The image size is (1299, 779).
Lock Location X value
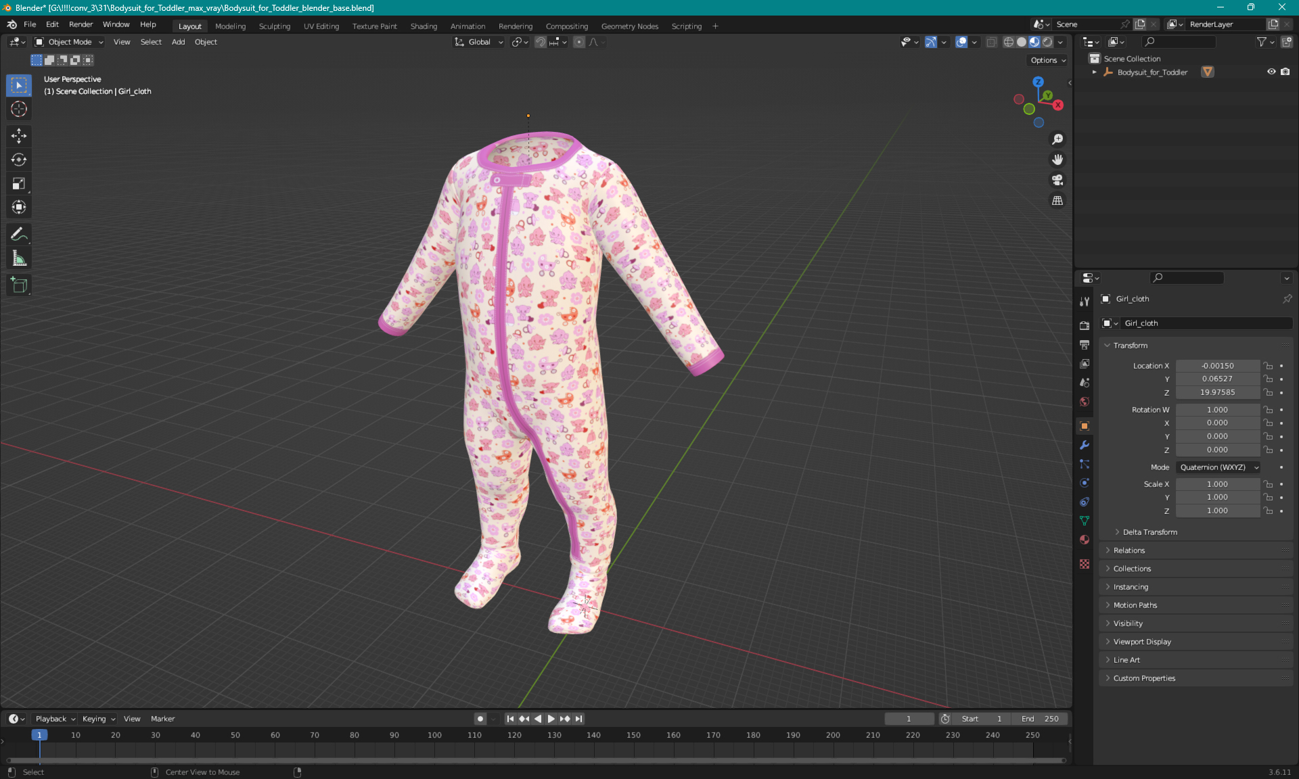click(1269, 366)
